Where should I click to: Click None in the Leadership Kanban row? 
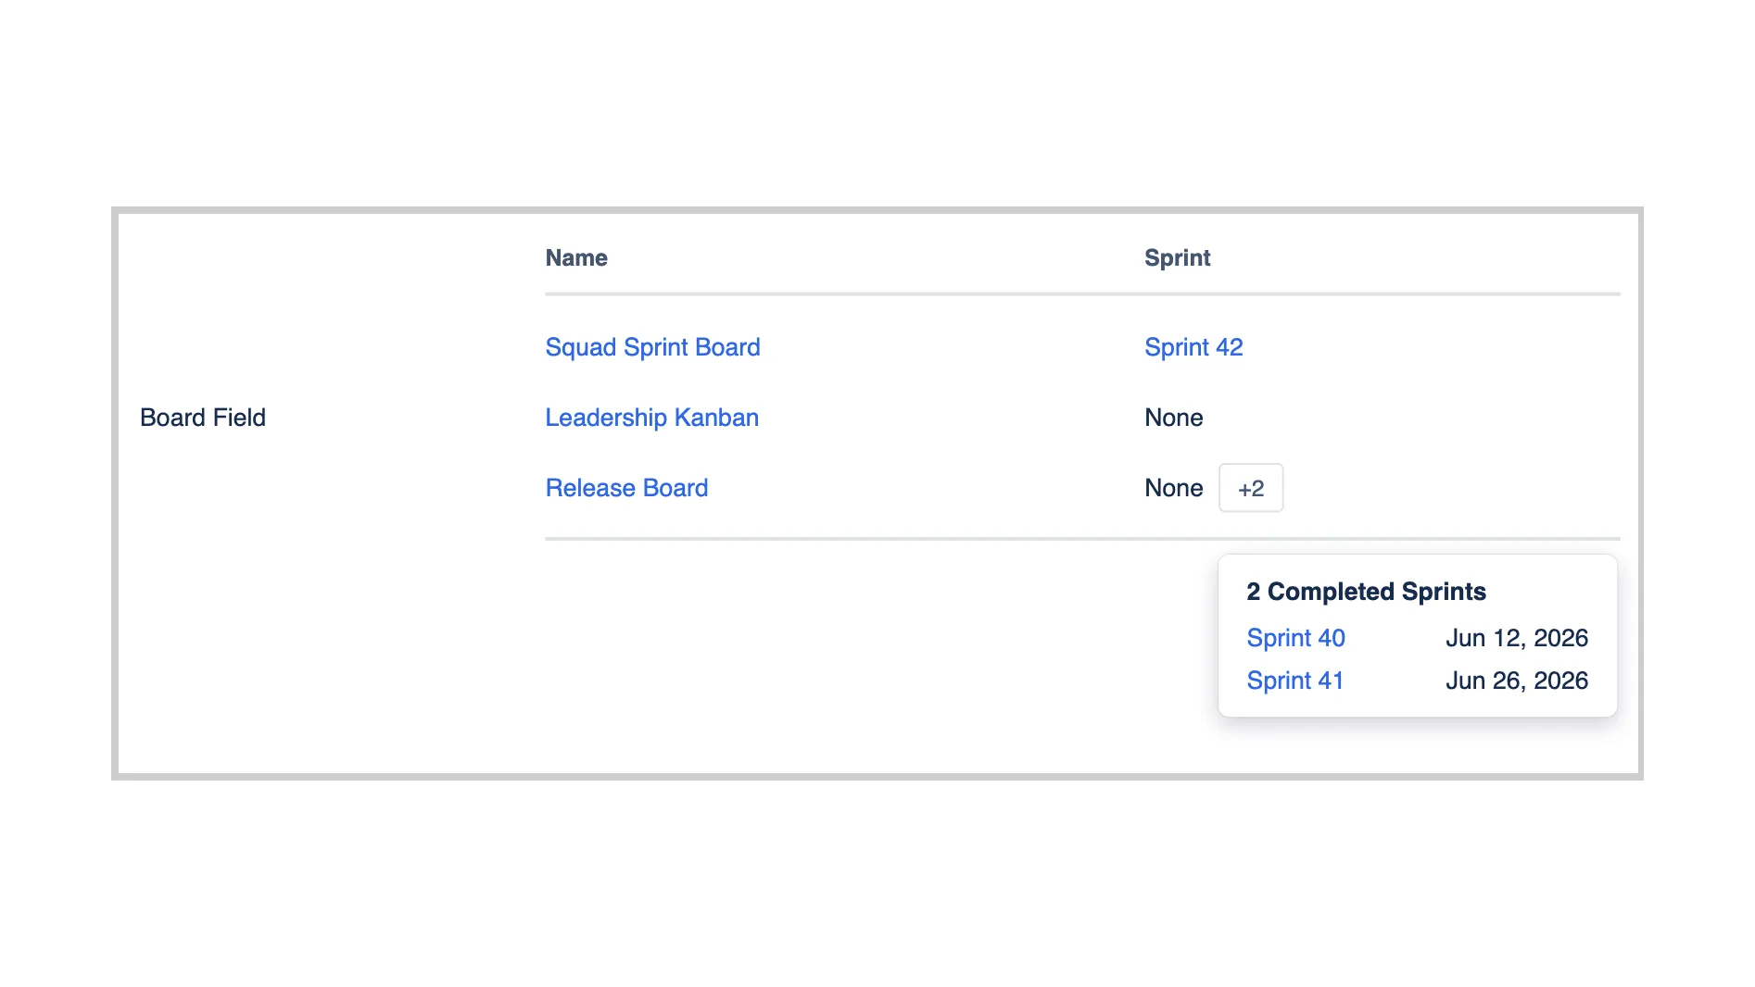(x=1174, y=418)
